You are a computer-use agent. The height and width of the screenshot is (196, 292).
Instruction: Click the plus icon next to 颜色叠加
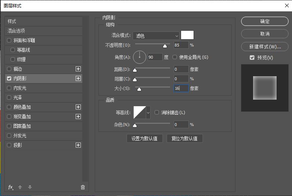(x=78, y=107)
